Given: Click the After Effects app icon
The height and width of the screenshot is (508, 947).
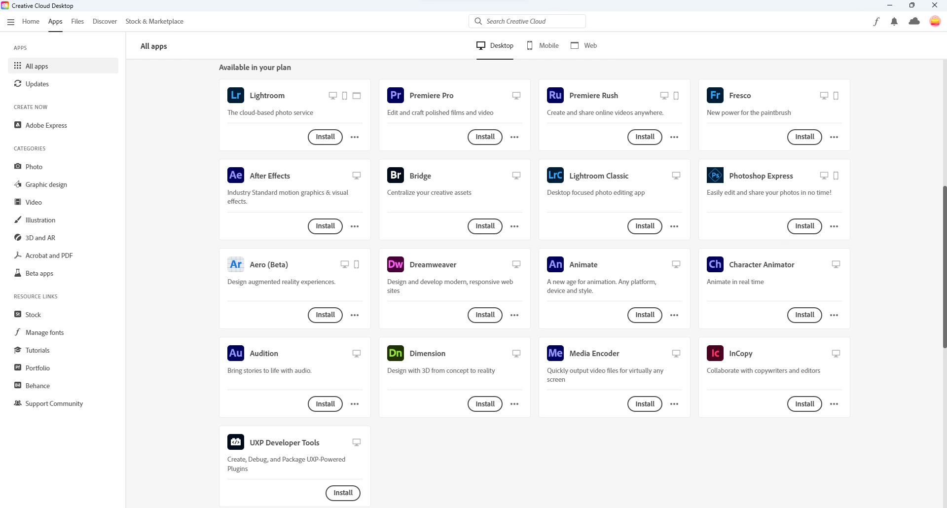Looking at the screenshot, I should tap(236, 175).
